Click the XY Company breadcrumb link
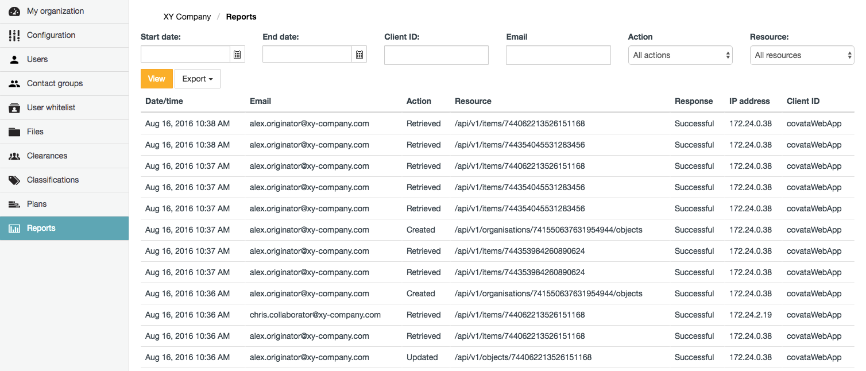 [x=187, y=17]
